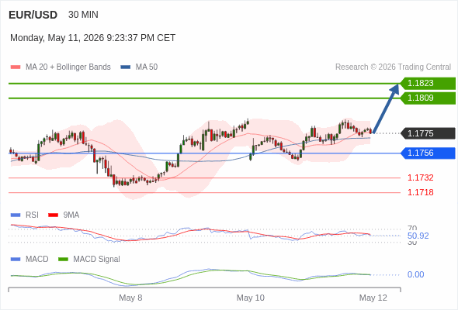Click the May 10 date axis label

[250, 298]
